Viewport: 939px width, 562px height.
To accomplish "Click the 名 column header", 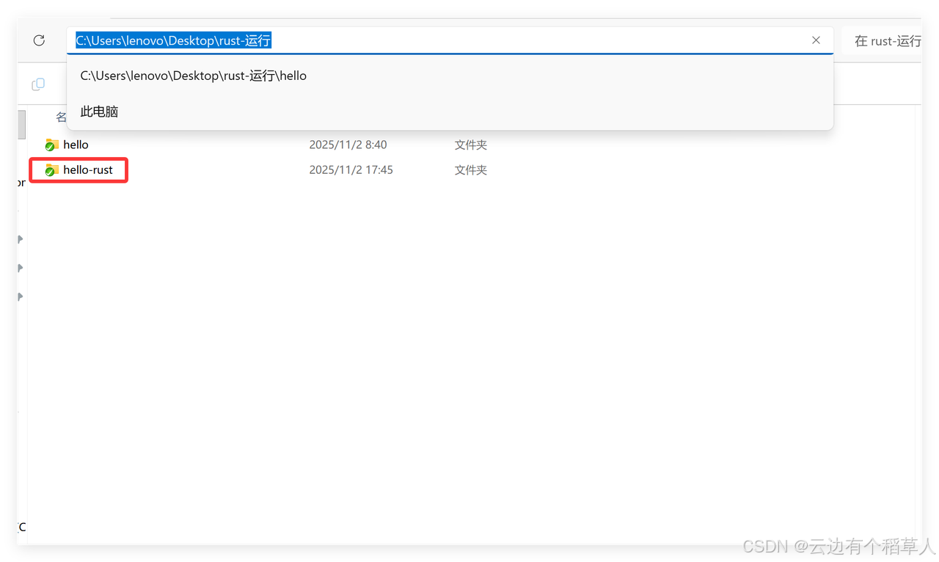I will point(61,116).
